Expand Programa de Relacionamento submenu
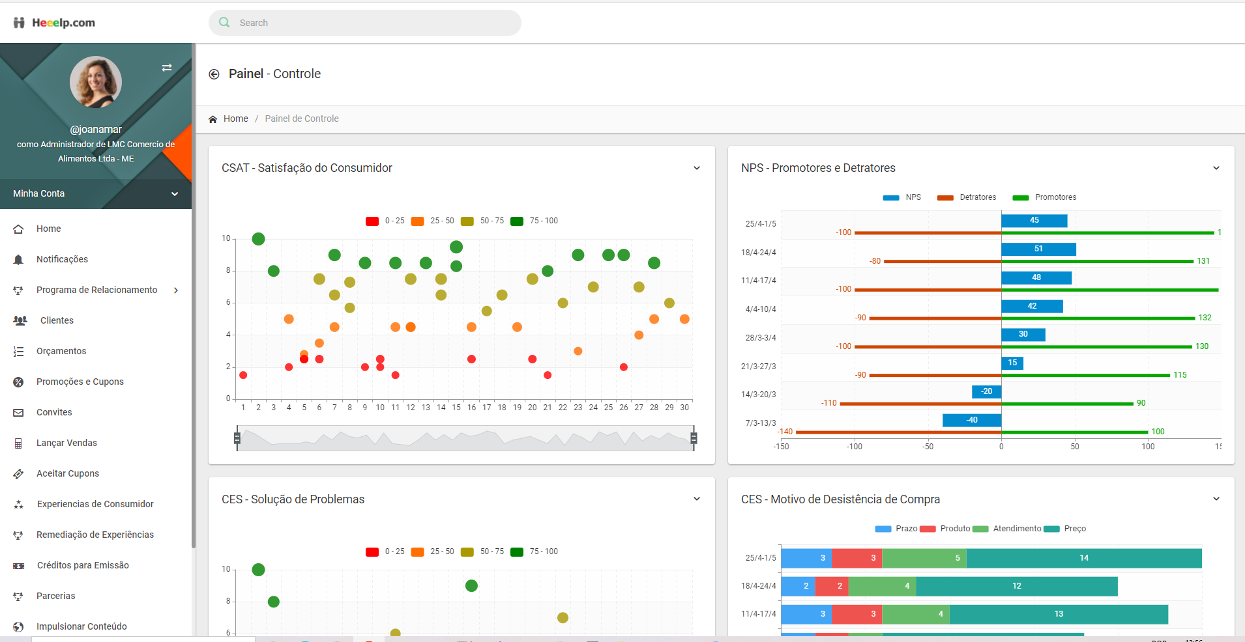 pos(175,290)
